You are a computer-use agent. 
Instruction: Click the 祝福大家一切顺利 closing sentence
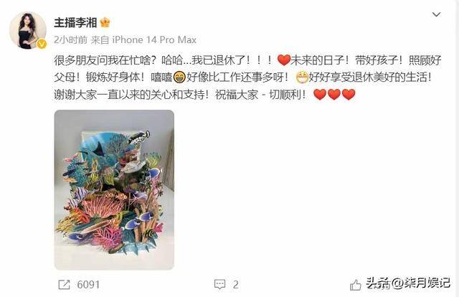click(x=260, y=95)
